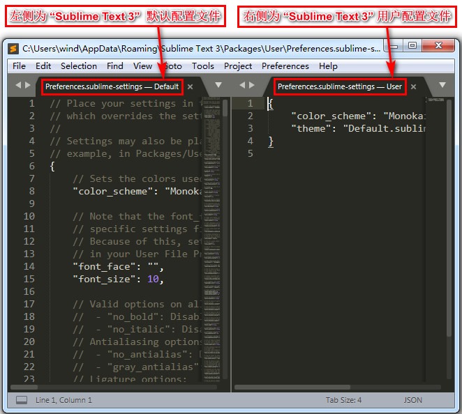
Task: Click the "// Antialiasing options" comment line
Action: coord(137,342)
